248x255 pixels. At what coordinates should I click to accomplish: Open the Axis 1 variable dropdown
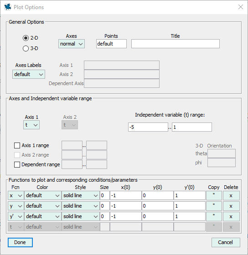tap(31, 125)
